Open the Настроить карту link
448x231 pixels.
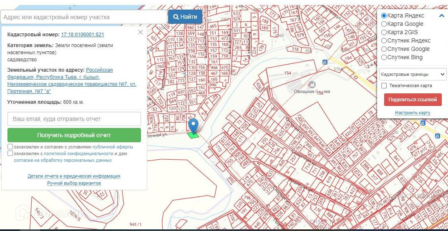pyautogui.click(x=413, y=113)
